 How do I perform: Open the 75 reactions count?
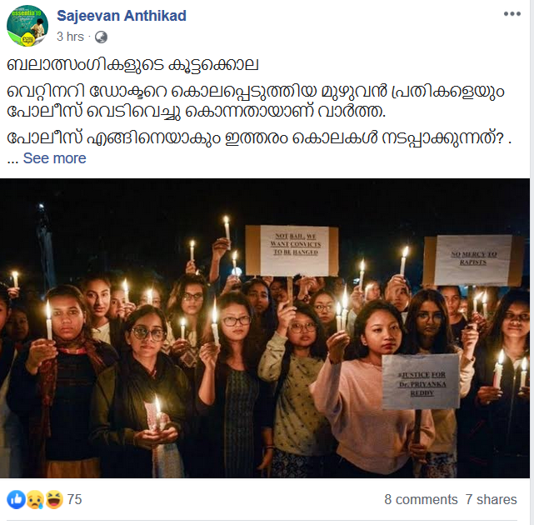click(75, 499)
